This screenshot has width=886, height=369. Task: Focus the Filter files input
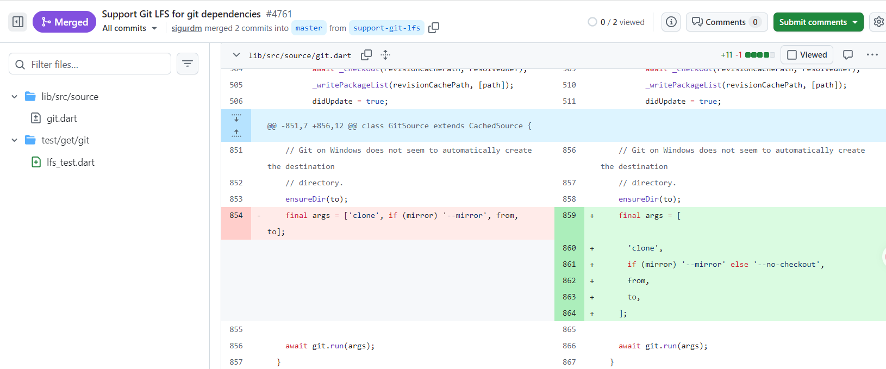(90, 64)
